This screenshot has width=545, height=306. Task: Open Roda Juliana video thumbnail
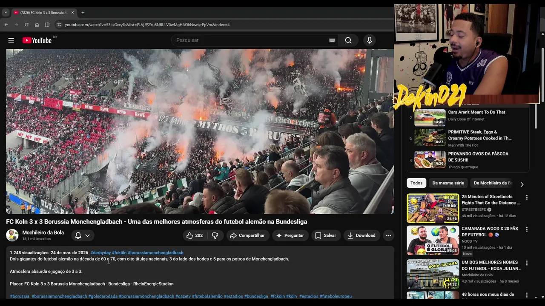point(433,274)
